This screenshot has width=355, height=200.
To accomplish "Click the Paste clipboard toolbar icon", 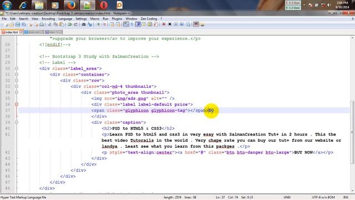I will [61, 24].
